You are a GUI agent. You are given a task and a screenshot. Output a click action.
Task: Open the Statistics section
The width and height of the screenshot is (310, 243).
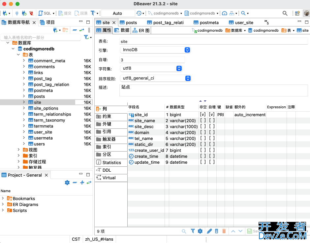[111, 162]
